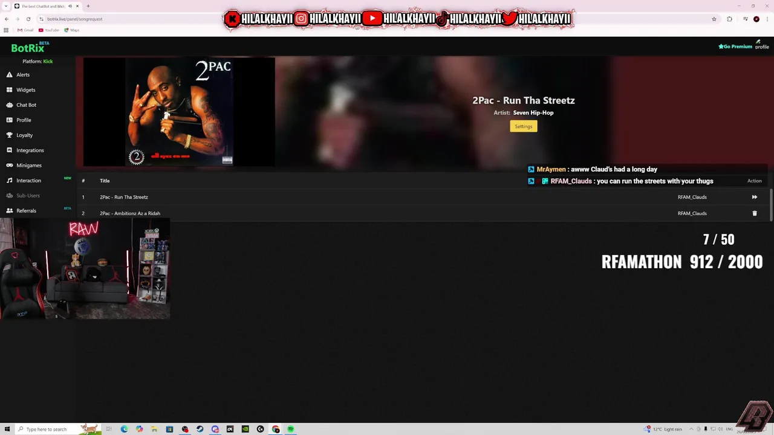The width and height of the screenshot is (774, 435).
Task: Open Chrome from the taskbar
Action: [276, 429]
